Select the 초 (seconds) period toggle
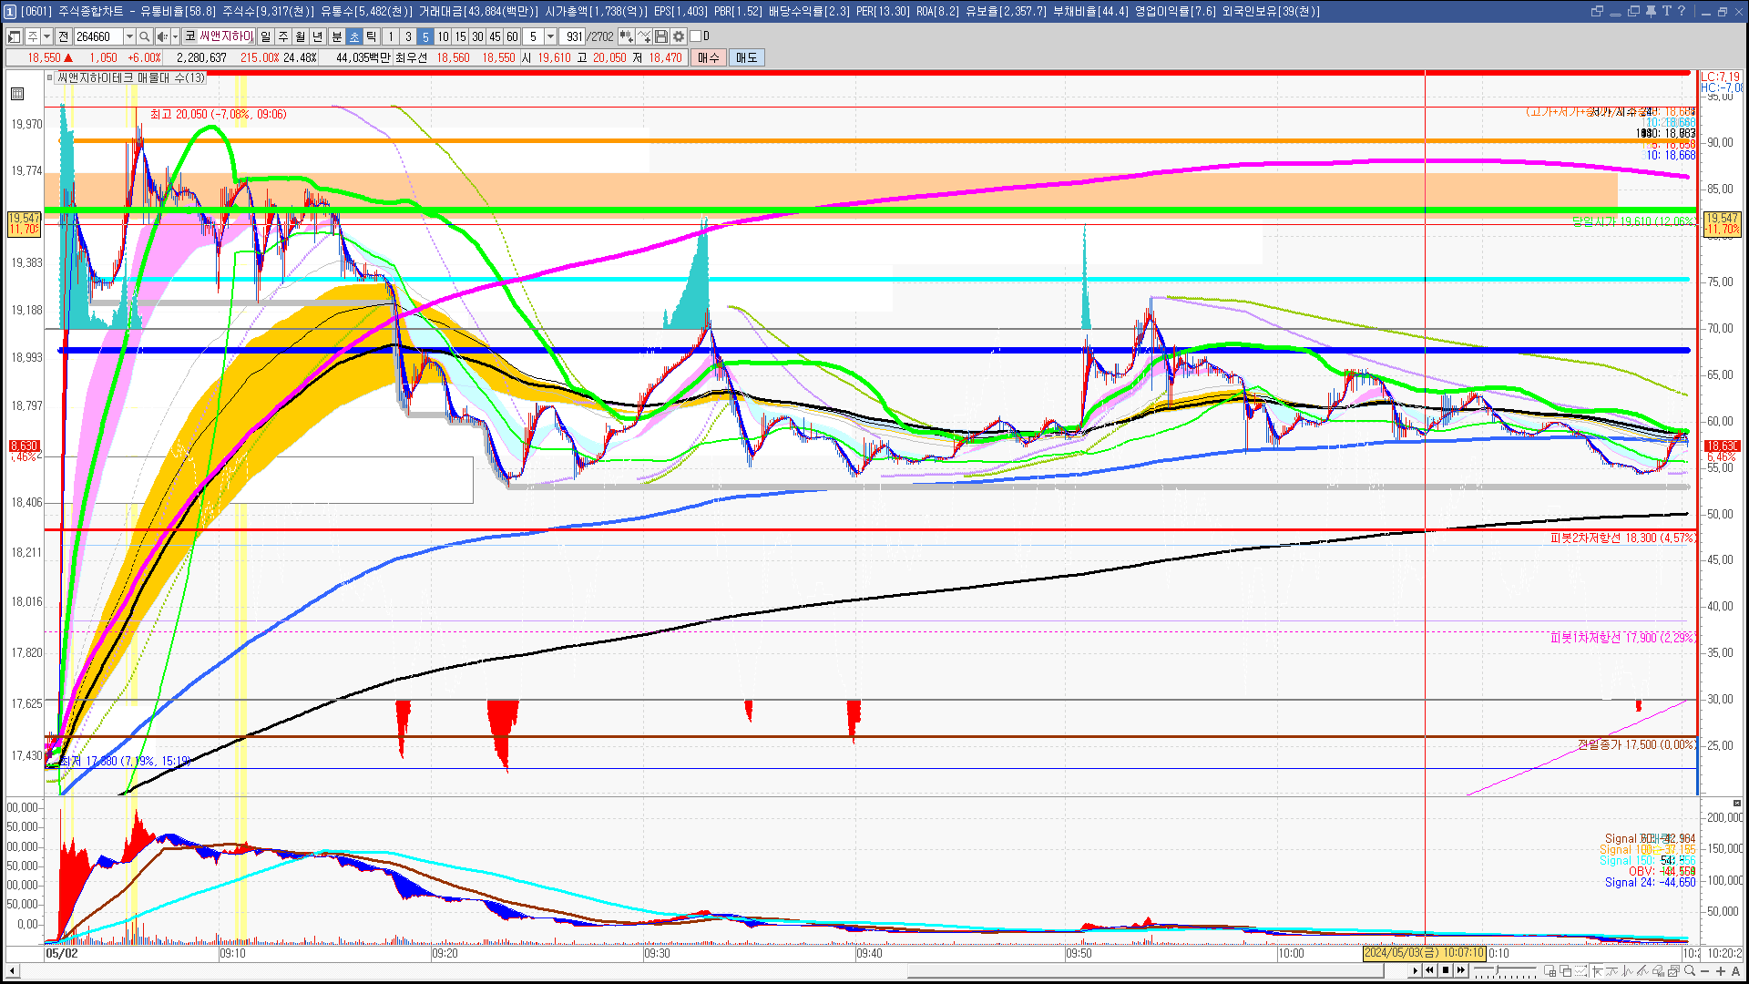 point(354,36)
